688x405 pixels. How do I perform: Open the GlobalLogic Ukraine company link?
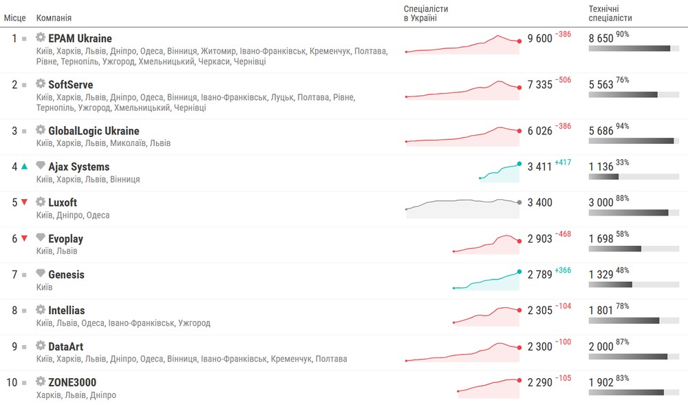(x=94, y=131)
